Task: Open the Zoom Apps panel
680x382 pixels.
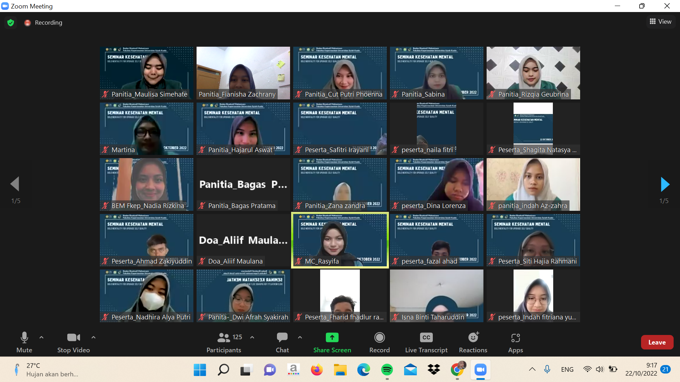Action: [x=515, y=338]
